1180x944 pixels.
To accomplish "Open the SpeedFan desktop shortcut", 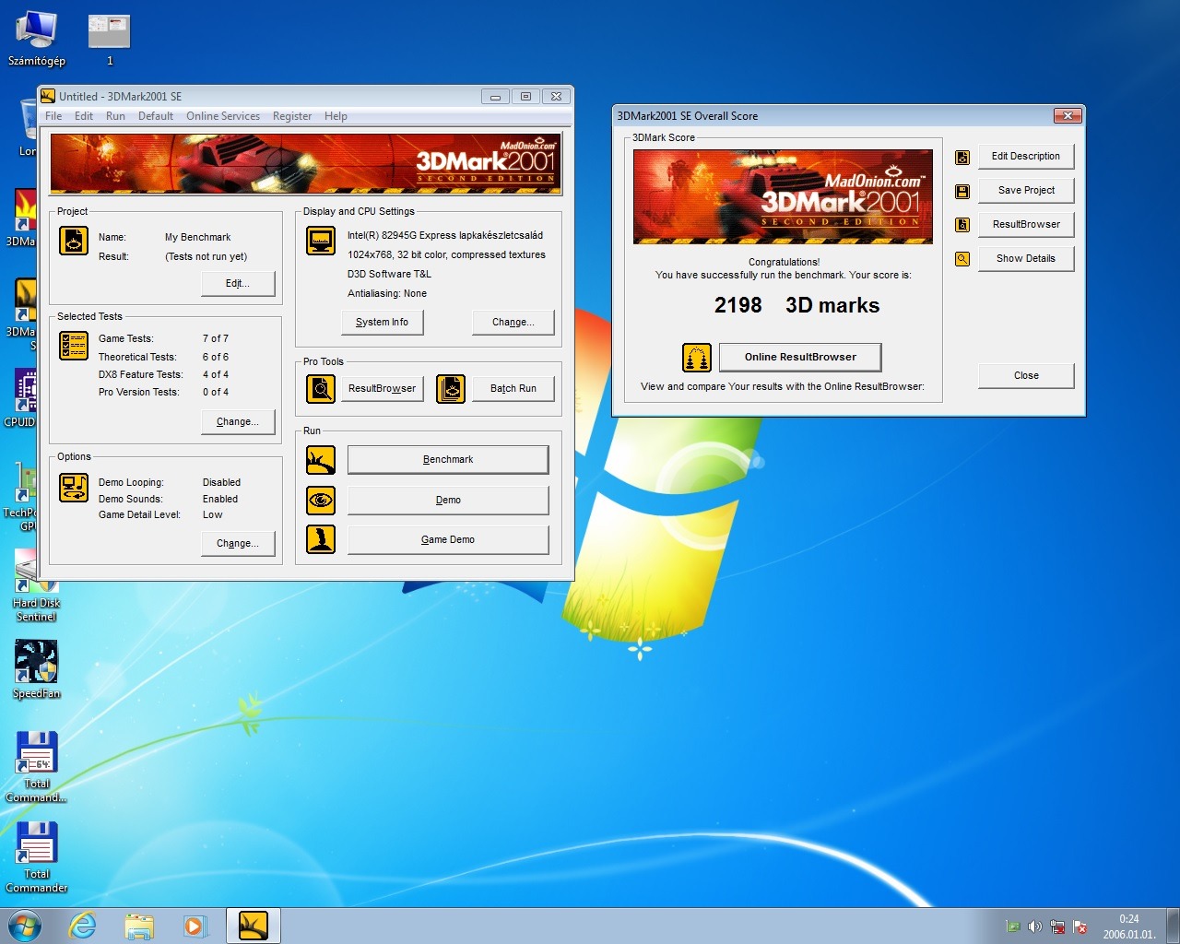I will click(36, 662).
